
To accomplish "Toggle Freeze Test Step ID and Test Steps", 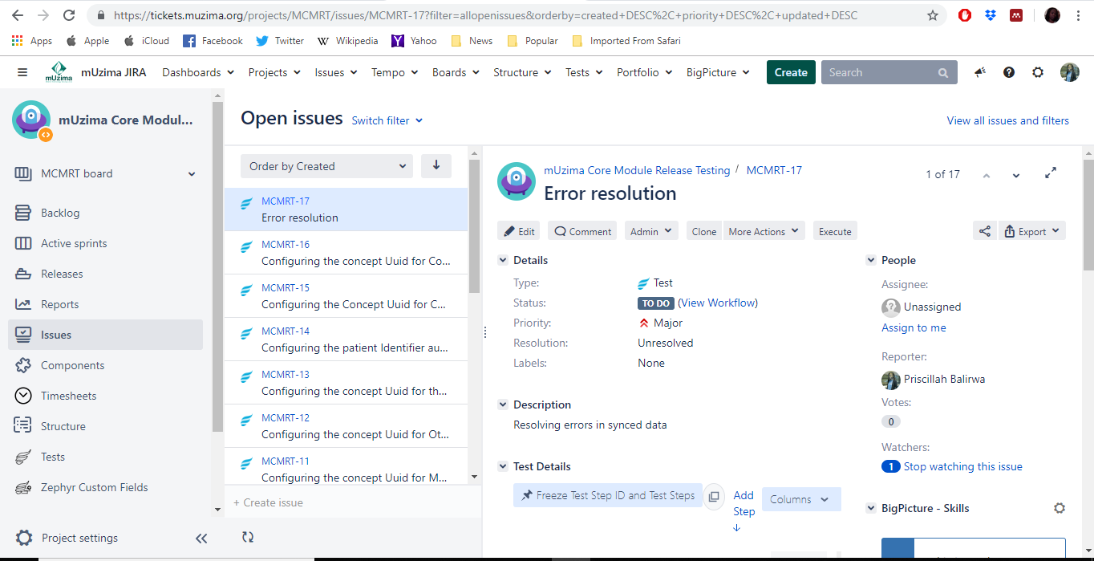I will pyautogui.click(x=608, y=495).
